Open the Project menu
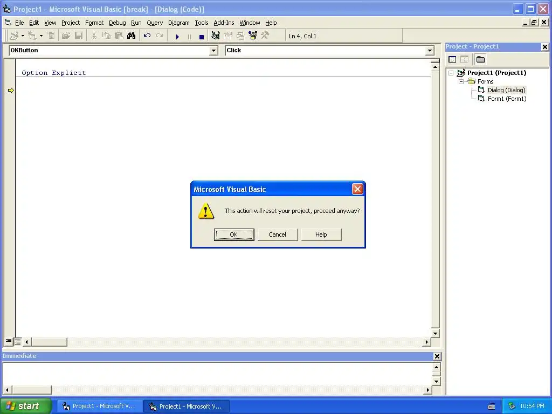Screen dimensions: 552x414 pyautogui.click(x=71, y=23)
